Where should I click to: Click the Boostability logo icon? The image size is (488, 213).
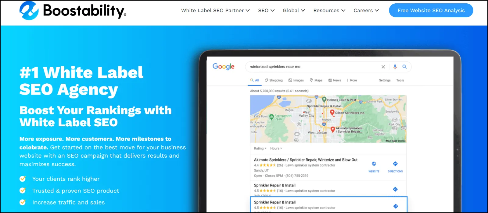pyautogui.click(x=29, y=11)
